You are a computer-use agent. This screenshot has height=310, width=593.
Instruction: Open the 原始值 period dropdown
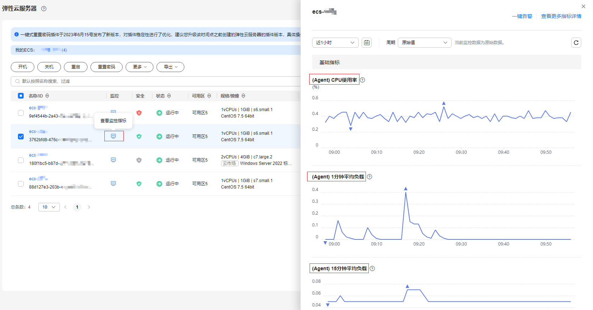(425, 43)
